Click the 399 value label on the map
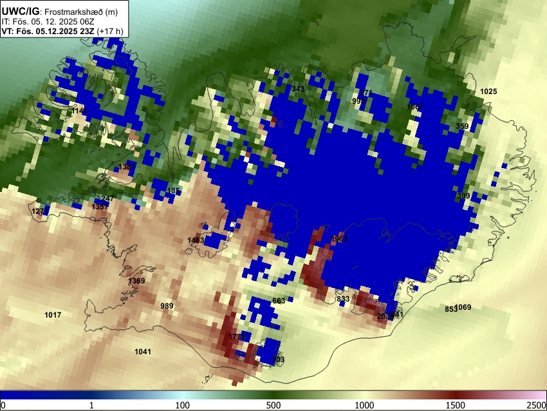547x411 pixels. pos(463,196)
